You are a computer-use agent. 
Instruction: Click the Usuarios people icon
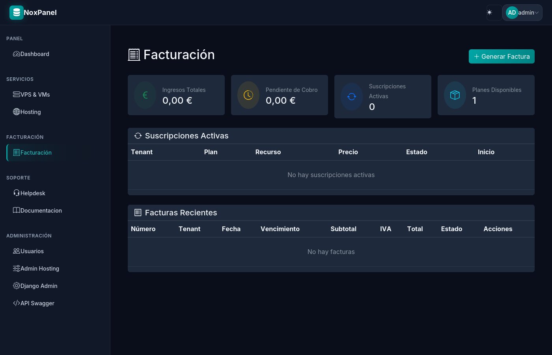click(17, 251)
